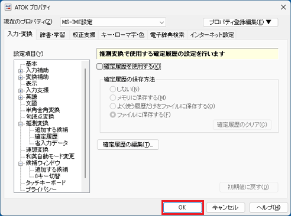Switch to the 入力・変換 tab
The width and height of the screenshot is (291, 216).
20,34
